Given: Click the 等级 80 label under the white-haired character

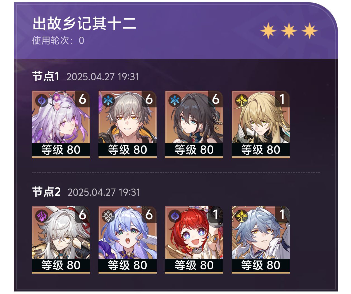Looking at the screenshot, I should 61,265.
